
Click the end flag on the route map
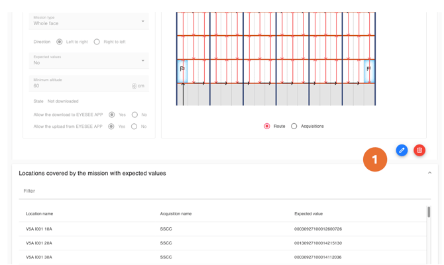pos(368,69)
